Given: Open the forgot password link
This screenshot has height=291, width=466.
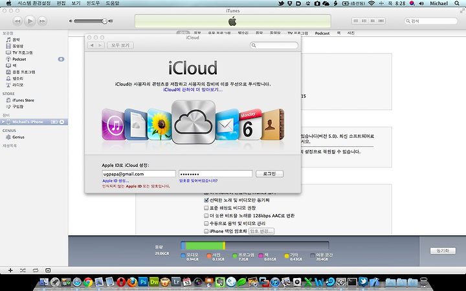Looking at the screenshot, I should pyautogui.click(x=198, y=180).
